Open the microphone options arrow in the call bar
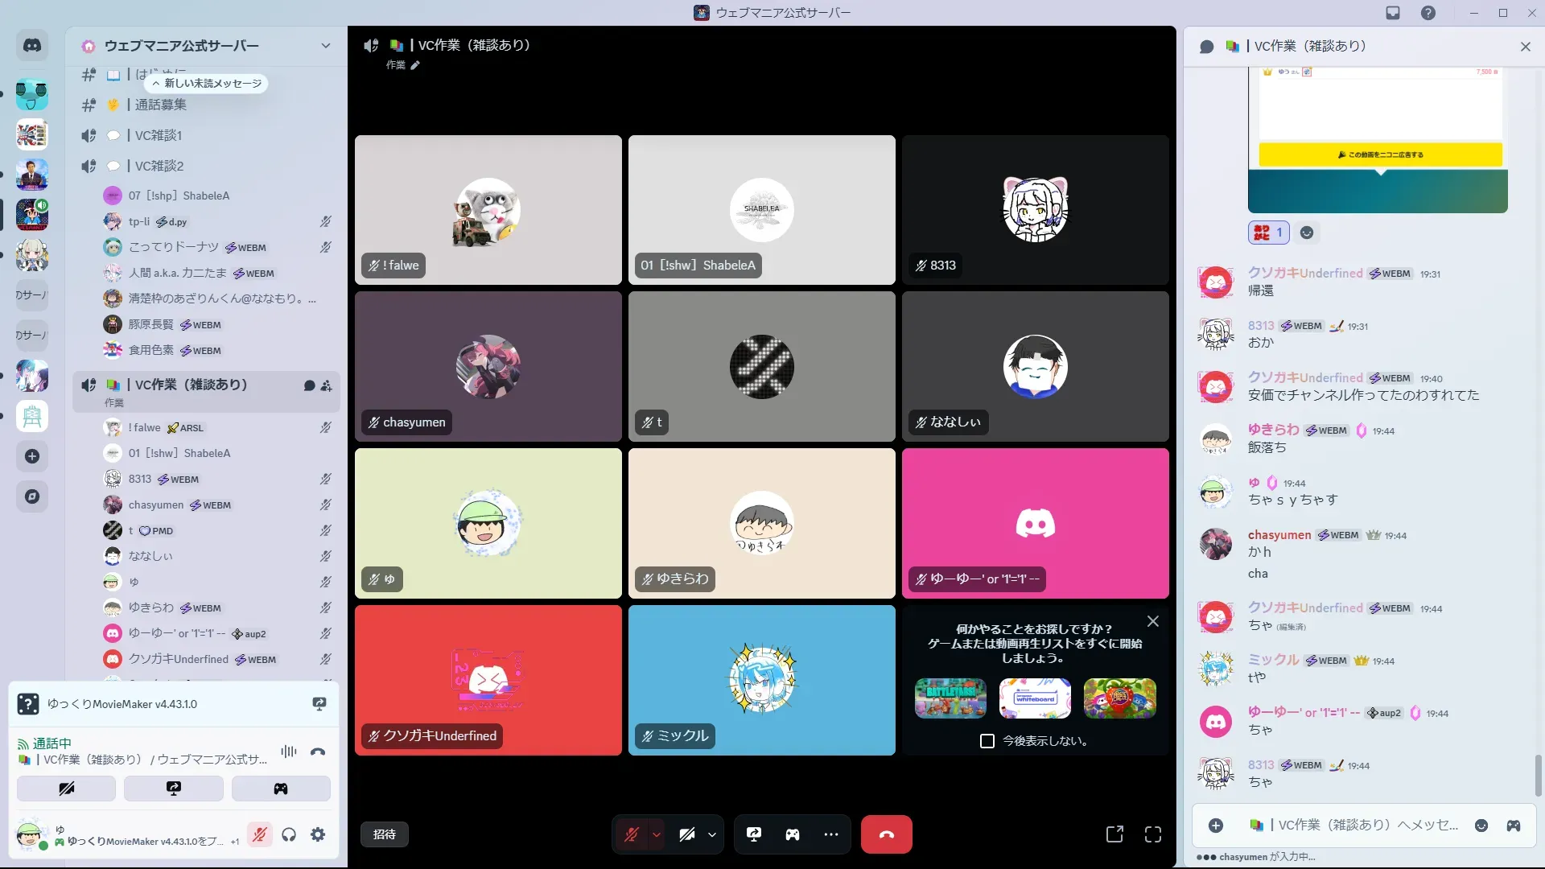The image size is (1545, 869). tap(657, 834)
